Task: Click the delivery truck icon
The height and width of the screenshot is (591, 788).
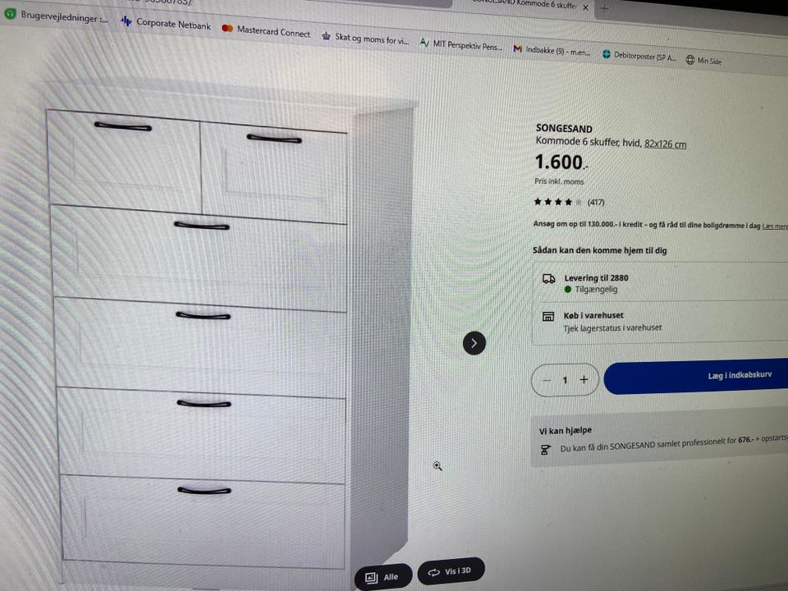Action: 549,279
